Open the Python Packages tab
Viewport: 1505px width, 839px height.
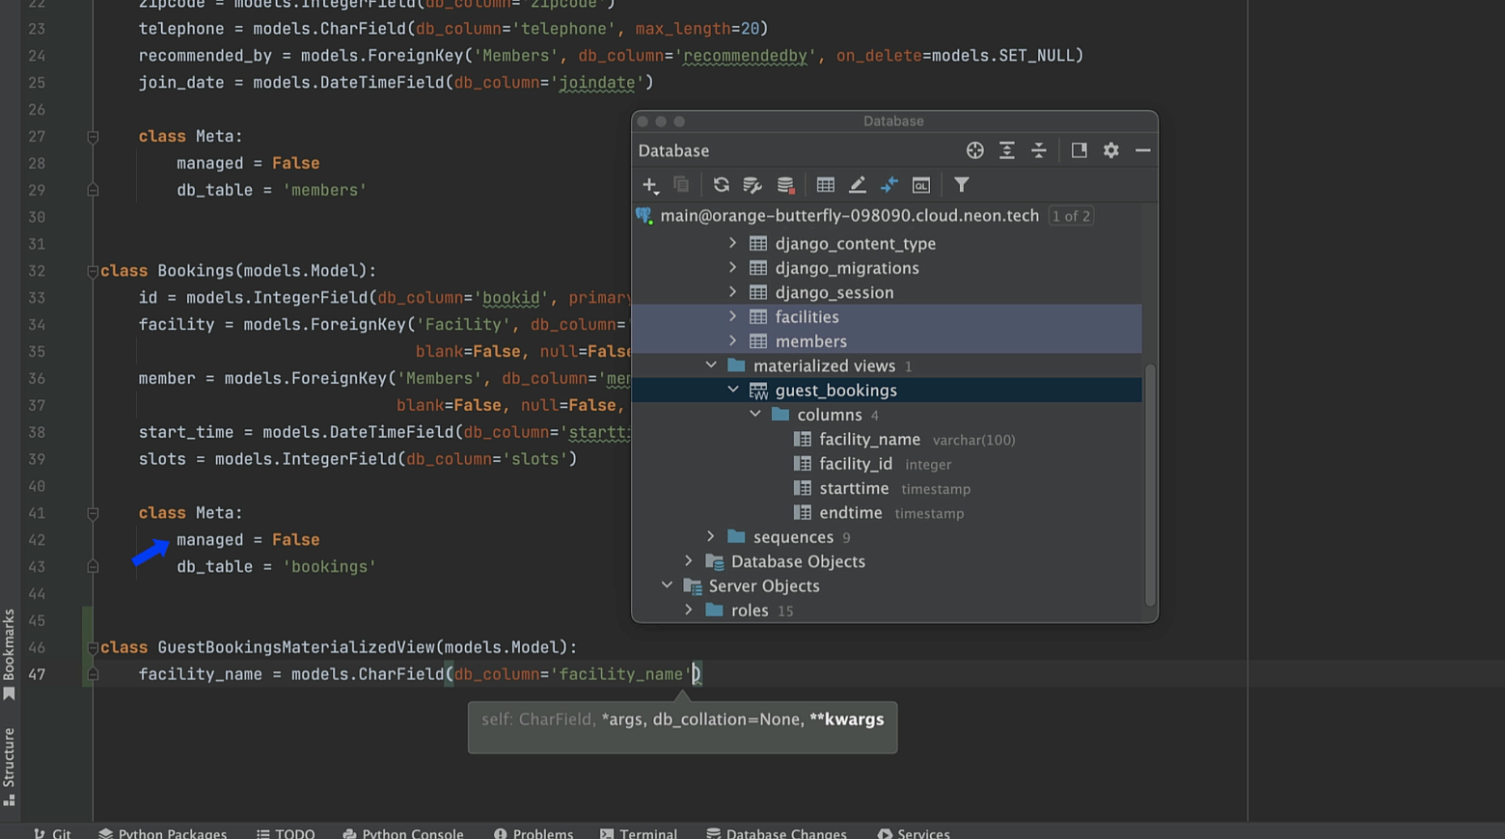pyautogui.click(x=163, y=832)
